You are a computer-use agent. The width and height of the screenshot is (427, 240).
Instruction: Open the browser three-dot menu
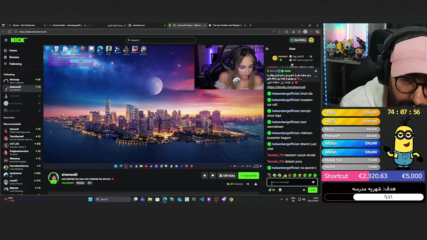coord(311,32)
